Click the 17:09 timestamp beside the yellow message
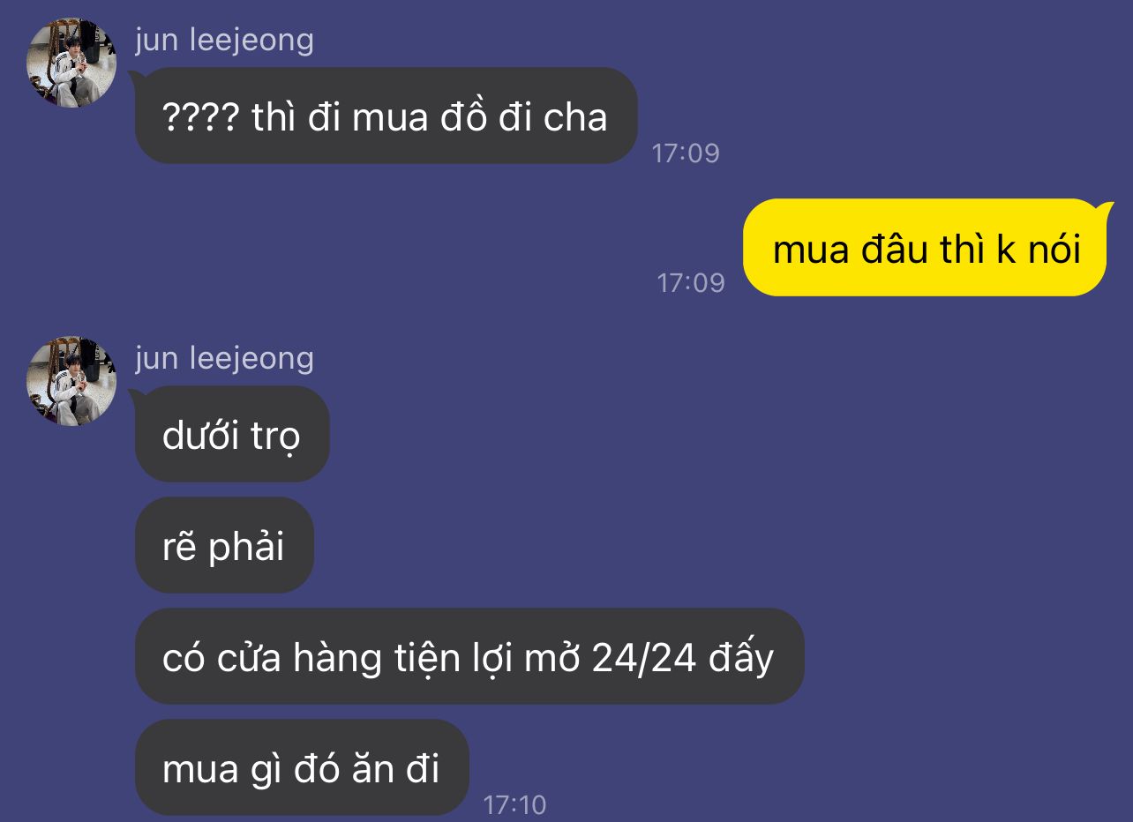This screenshot has height=822, width=1133. (x=691, y=283)
